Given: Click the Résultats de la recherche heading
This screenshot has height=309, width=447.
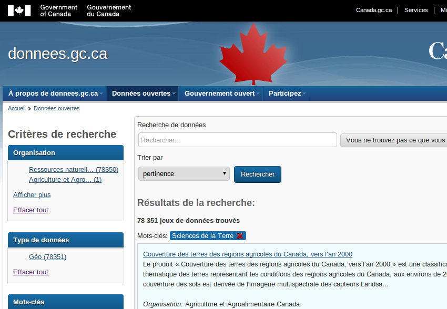Looking at the screenshot, I should click(x=196, y=202).
